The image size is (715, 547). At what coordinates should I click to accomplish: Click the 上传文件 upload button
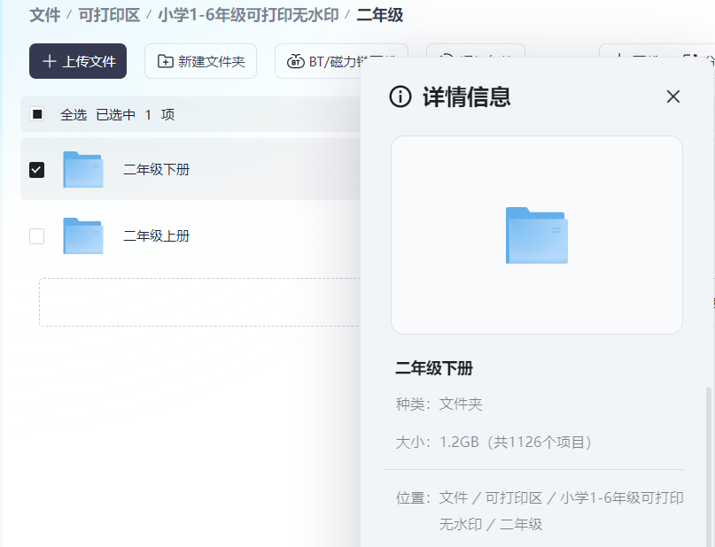[78, 61]
